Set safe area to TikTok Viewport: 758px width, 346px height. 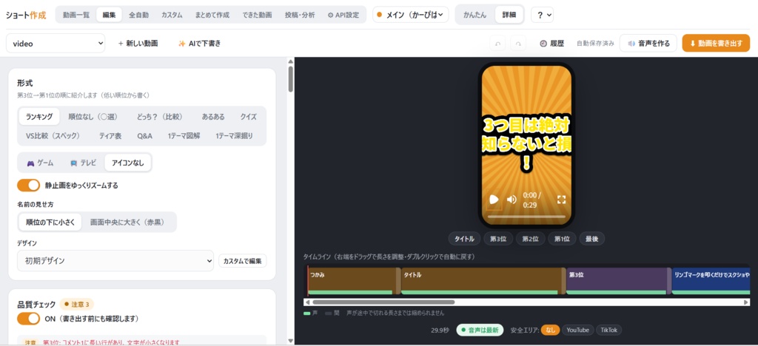[x=608, y=330]
